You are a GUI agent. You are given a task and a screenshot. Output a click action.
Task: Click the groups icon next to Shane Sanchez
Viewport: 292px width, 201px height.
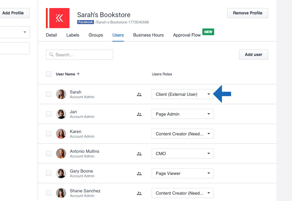pyautogui.click(x=139, y=193)
